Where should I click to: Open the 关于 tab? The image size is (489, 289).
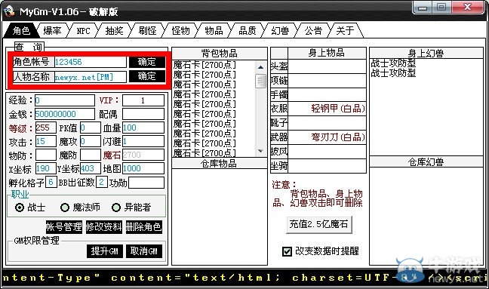(345, 30)
